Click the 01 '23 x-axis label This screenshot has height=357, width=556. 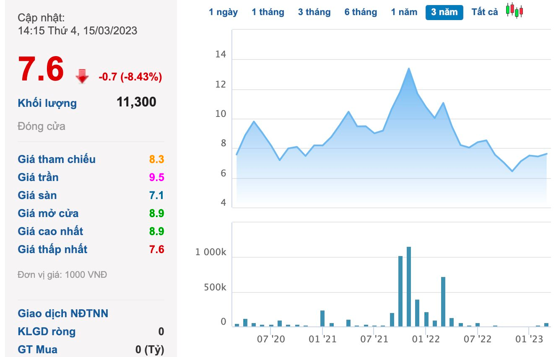tap(530, 339)
